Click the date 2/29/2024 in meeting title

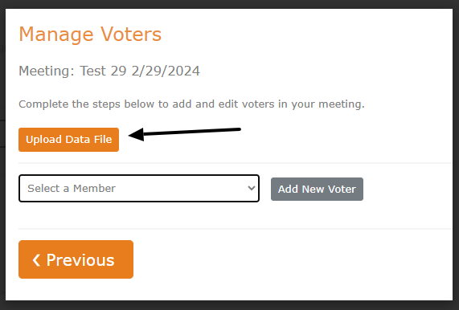pos(166,71)
